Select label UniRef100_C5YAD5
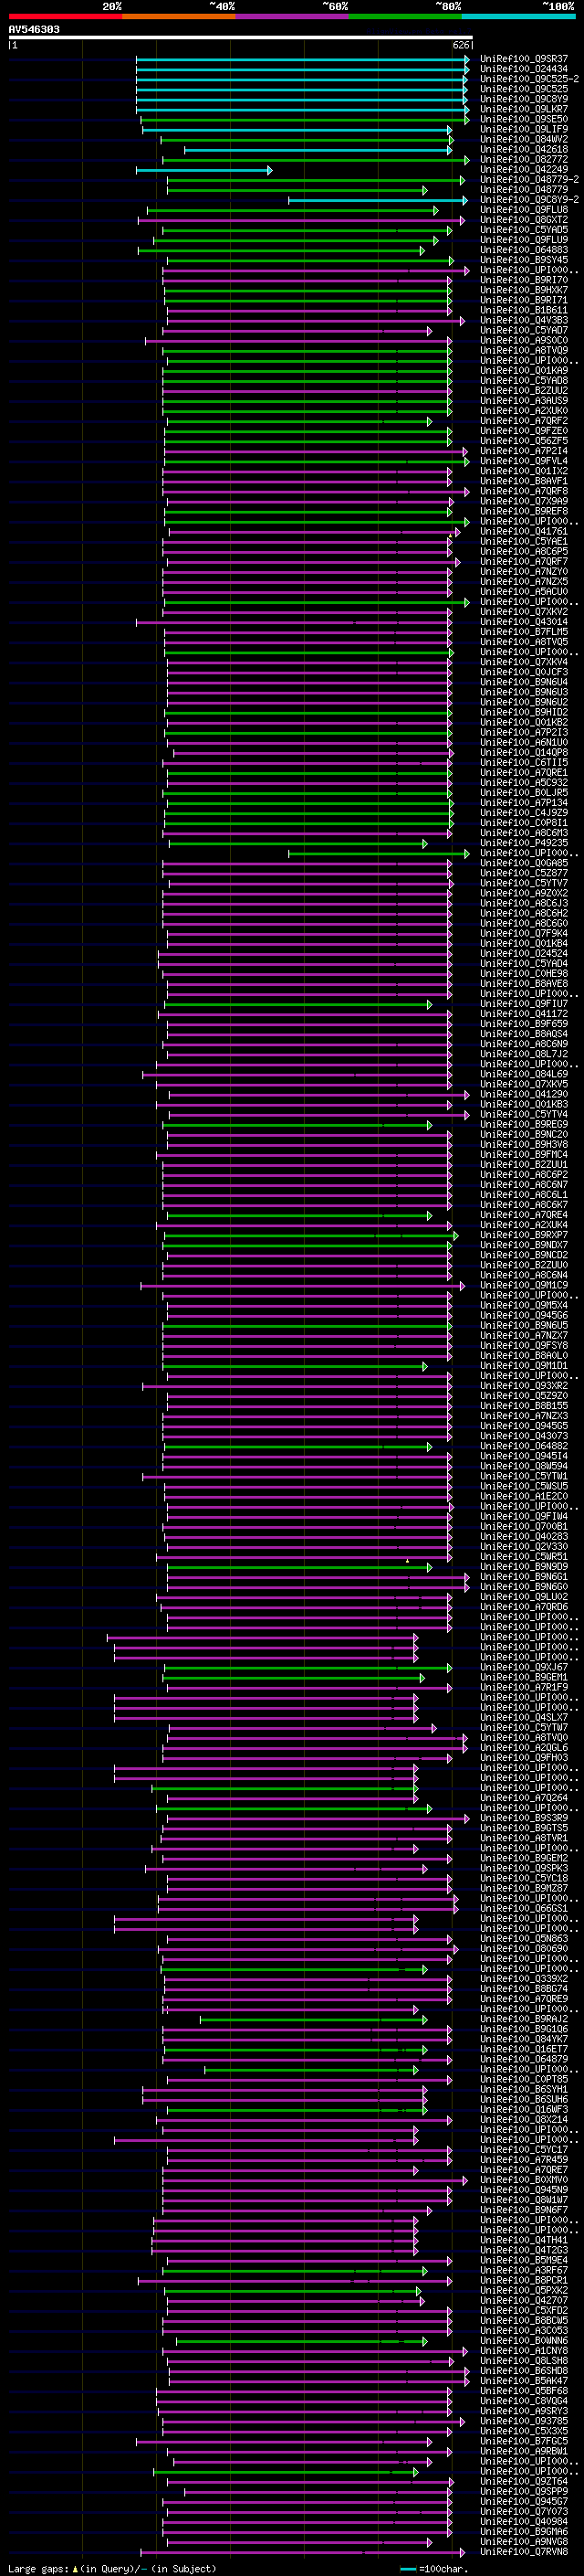This screenshot has width=584, height=2576. pos(524,231)
